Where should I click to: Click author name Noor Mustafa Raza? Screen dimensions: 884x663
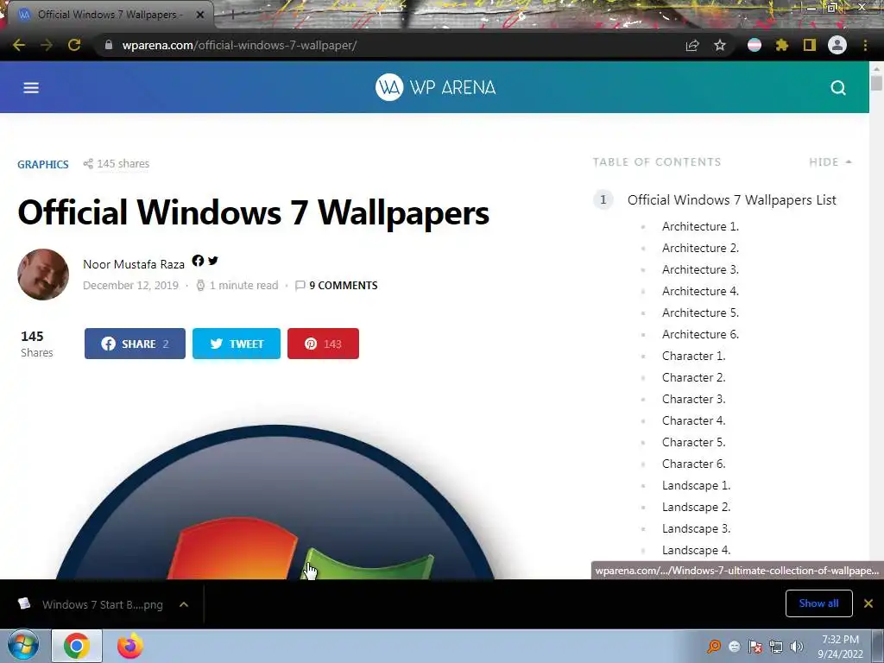(x=134, y=264)
